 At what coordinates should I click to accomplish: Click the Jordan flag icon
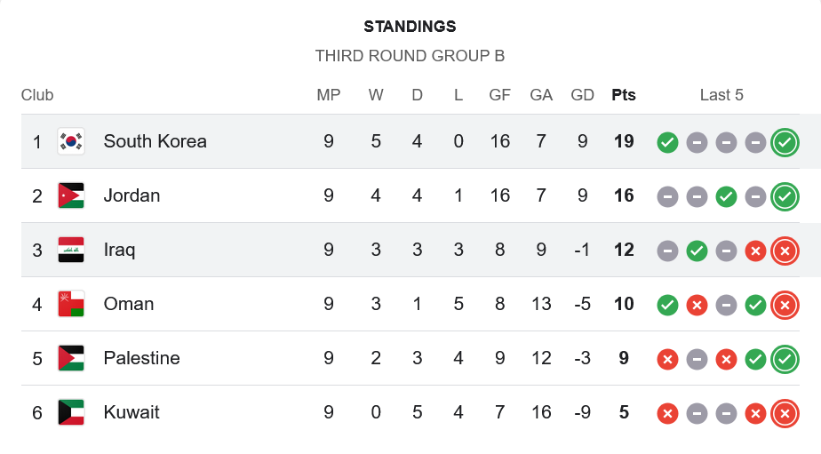point(71,195)
